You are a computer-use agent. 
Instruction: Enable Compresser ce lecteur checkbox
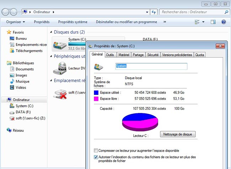point(96,151)
